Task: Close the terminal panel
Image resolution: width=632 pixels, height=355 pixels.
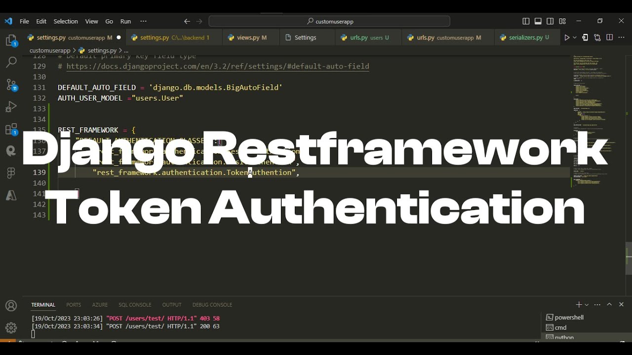Action: pyautogui.click(x=622, y=305)
